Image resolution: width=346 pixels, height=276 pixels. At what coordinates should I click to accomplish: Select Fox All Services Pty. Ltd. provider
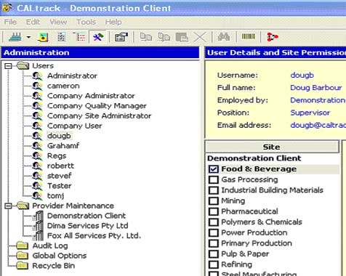pos(94,235)
